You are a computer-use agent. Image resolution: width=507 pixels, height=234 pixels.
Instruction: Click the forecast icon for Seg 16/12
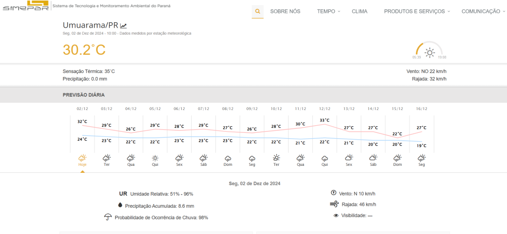[422, 158]
